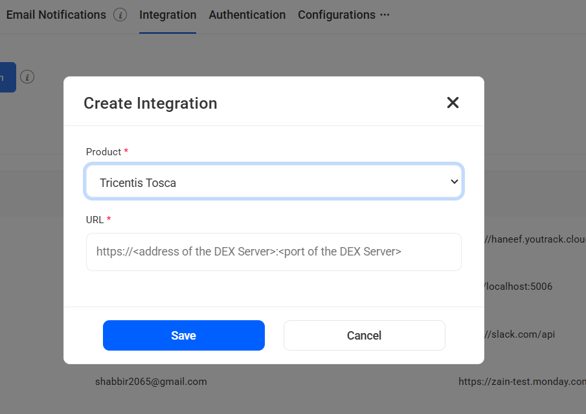
Task: Open the Authentication tab
Action: (x=247, y=15)
